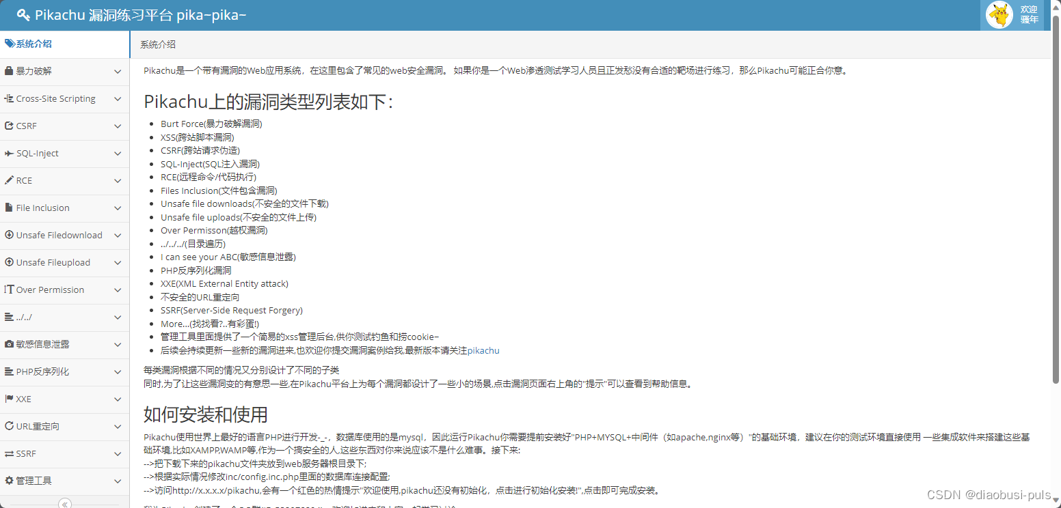
Task: Expand the RCE chevron
Action: [x=118, y=181]
